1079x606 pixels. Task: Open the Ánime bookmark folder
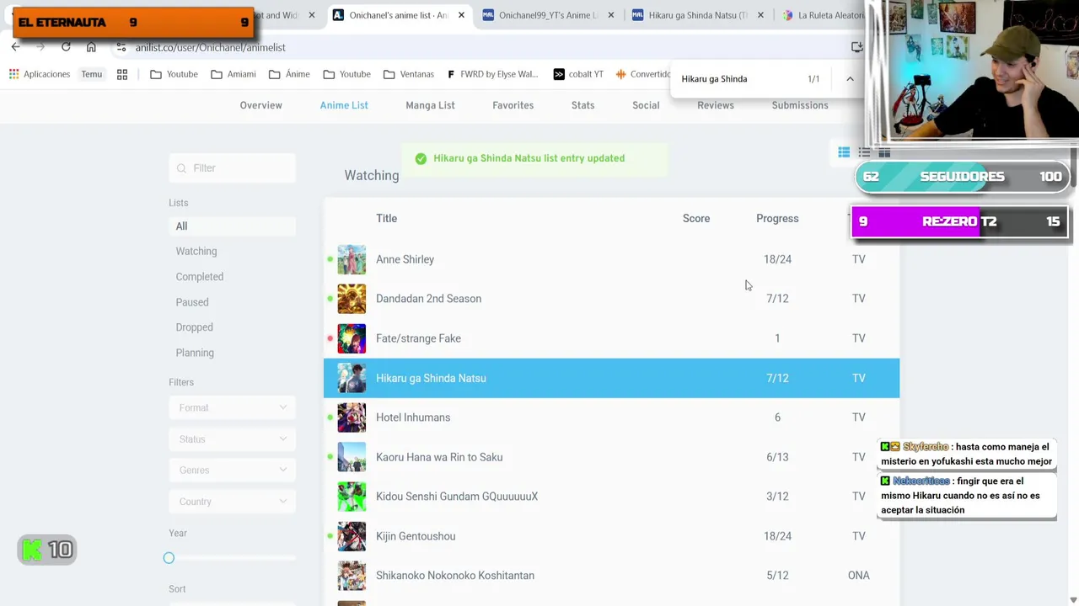pos(290,74)
